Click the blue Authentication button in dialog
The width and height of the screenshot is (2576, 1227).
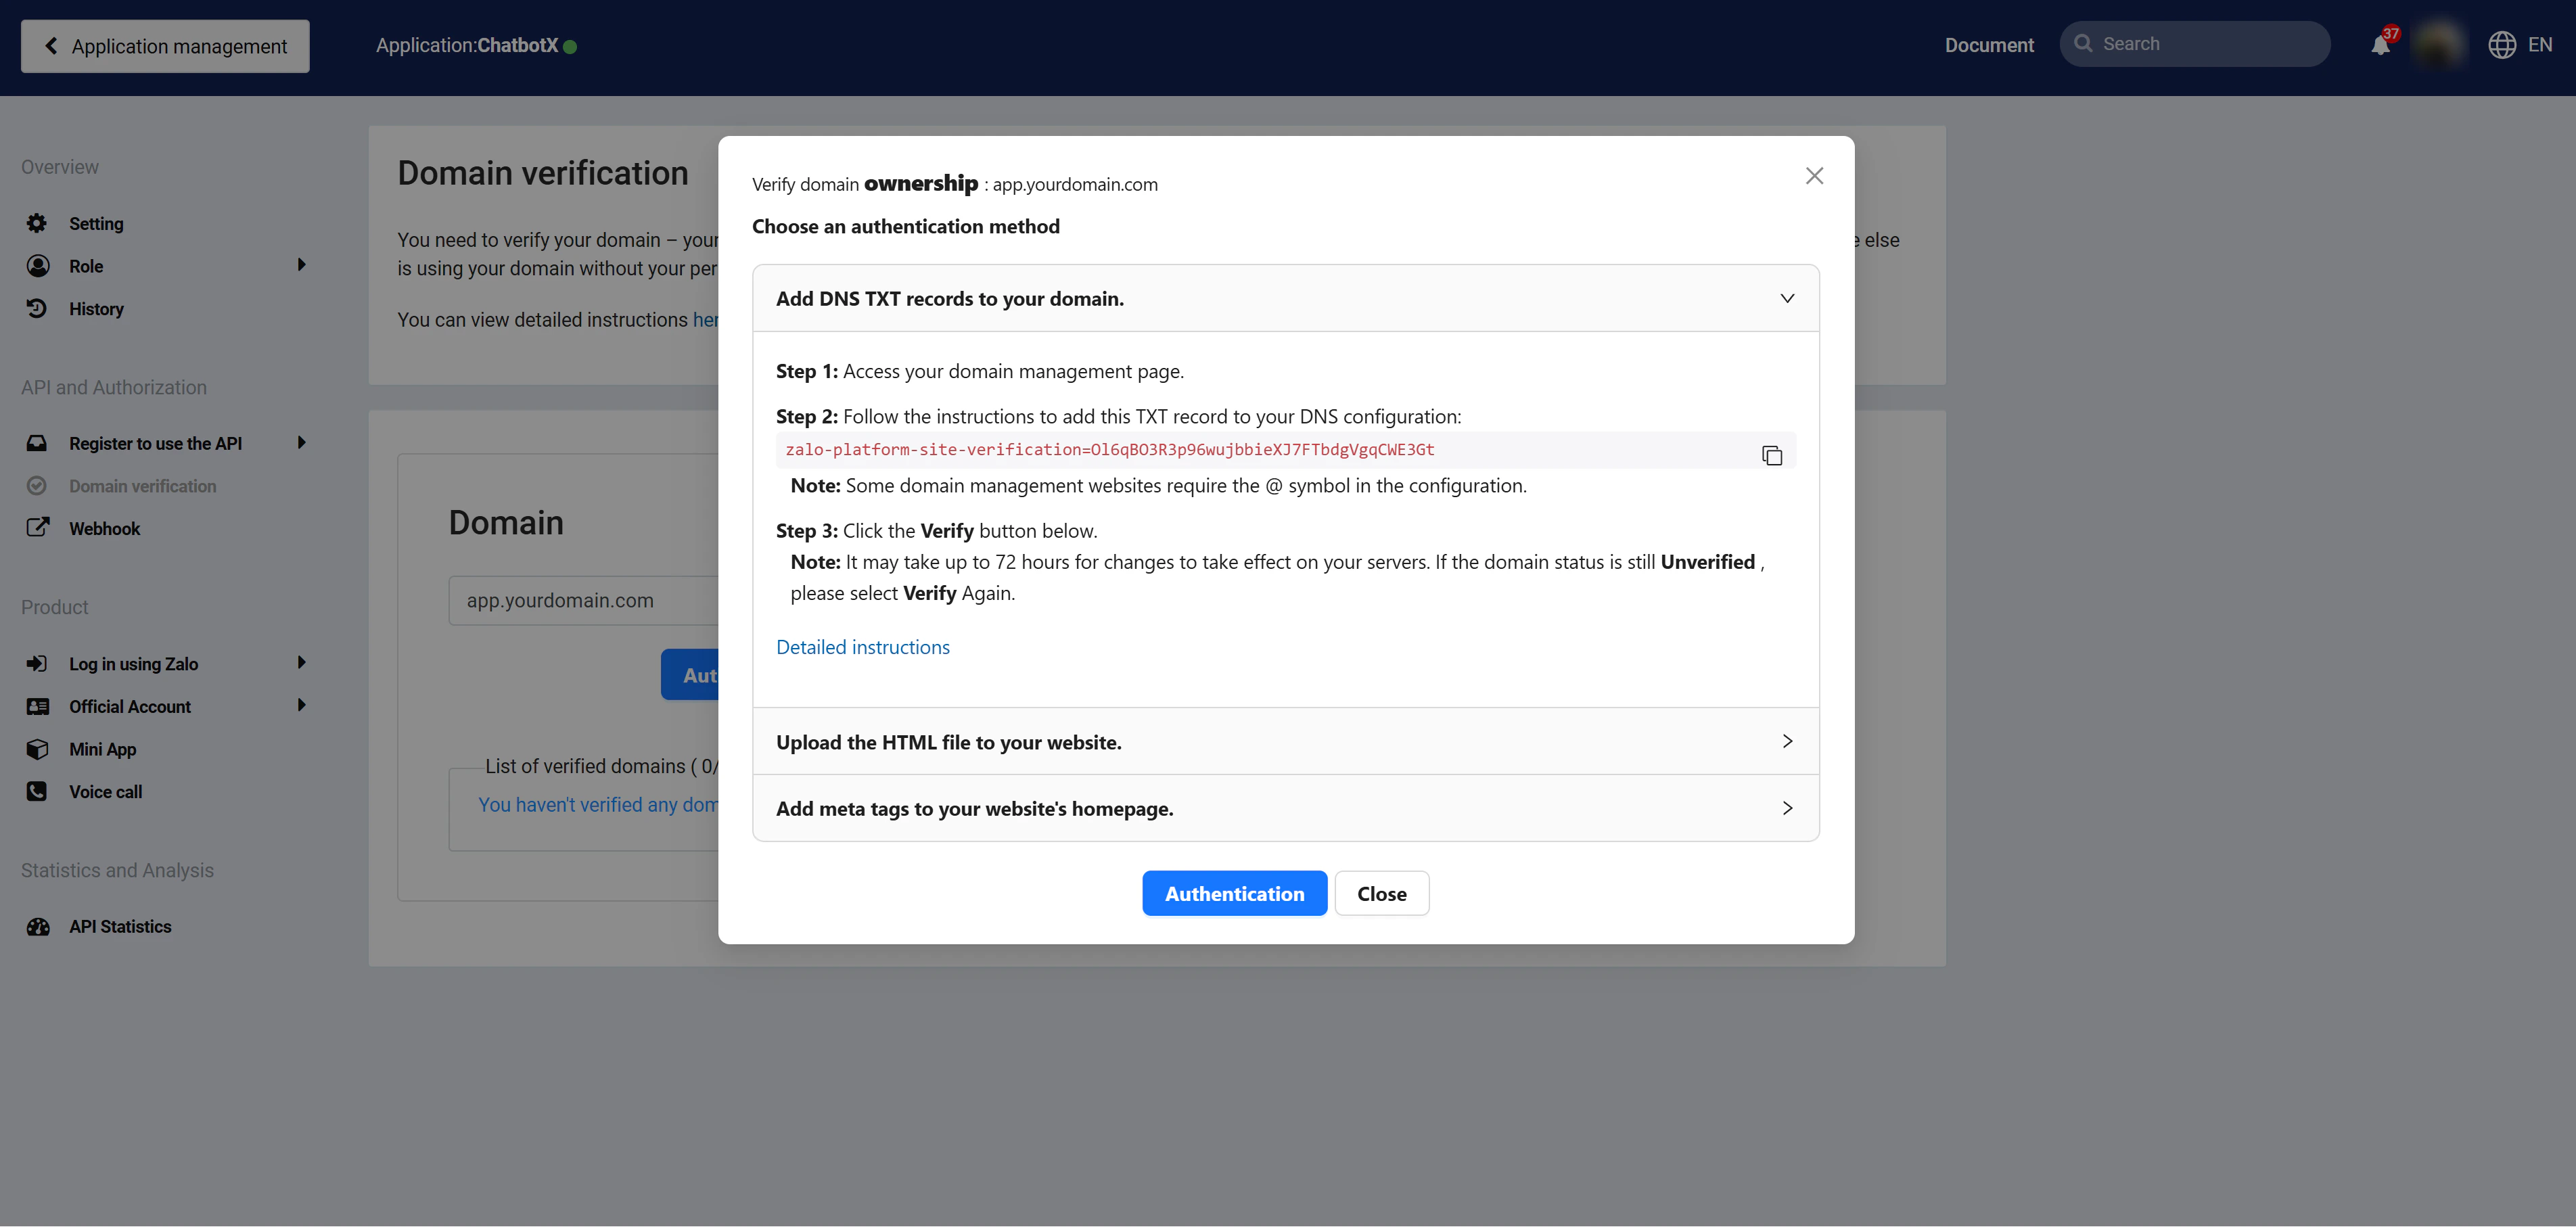[1234, 893]
